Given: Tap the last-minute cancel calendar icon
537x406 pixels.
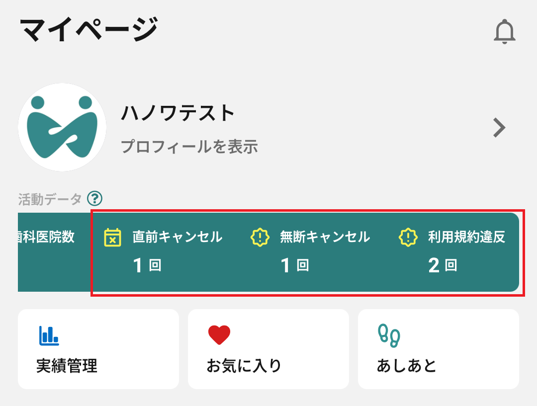Looking at the screenshot, I should point(113,237).
